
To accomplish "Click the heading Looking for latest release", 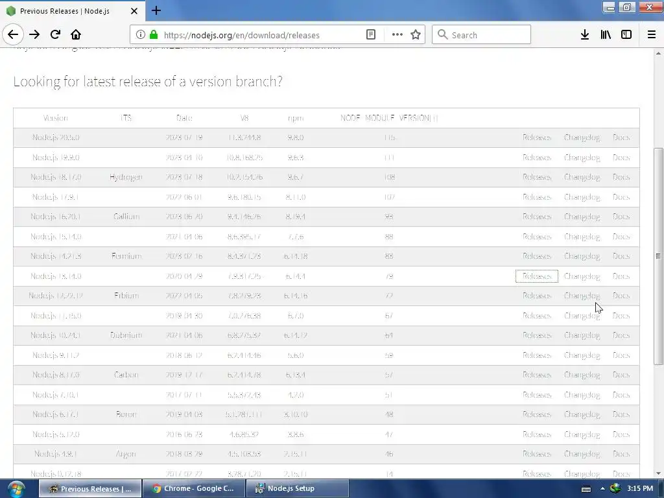I will 148,81.
